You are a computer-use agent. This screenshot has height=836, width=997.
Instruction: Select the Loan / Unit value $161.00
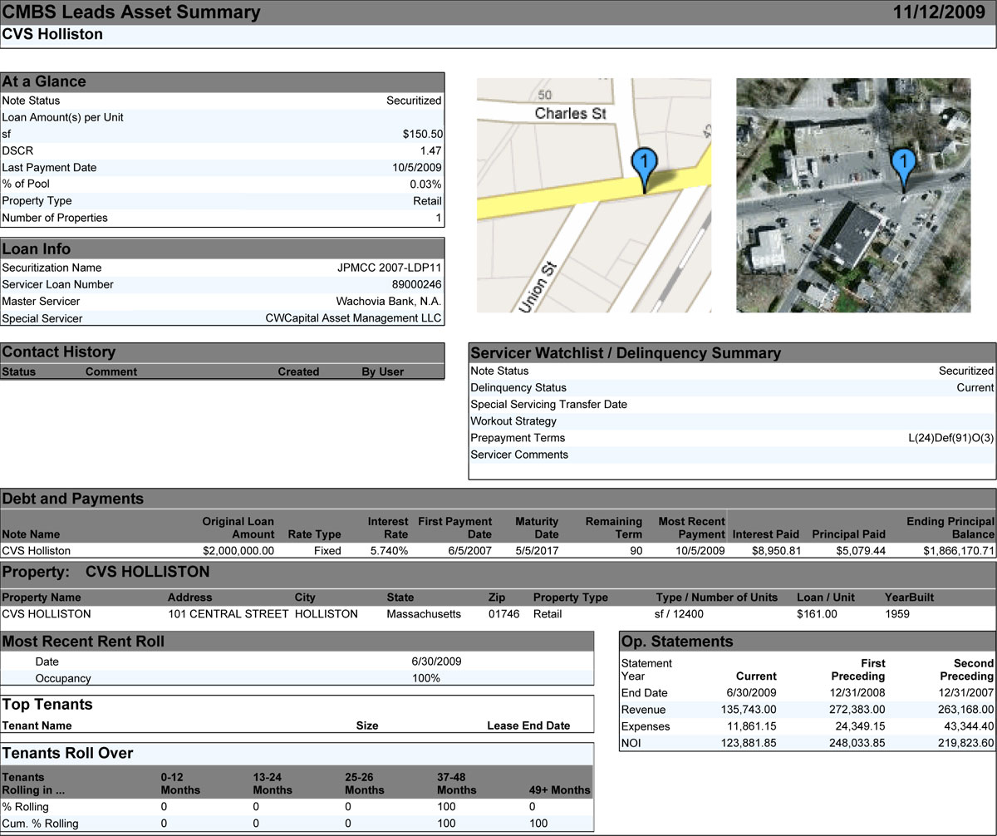pos(817,614)
